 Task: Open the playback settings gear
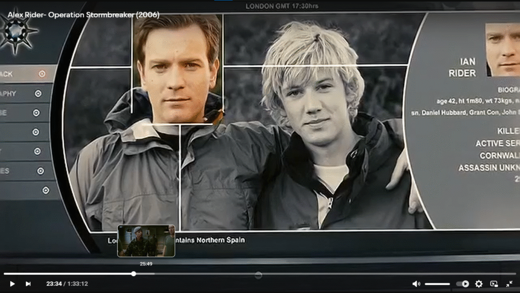click(x=478, y=284)
